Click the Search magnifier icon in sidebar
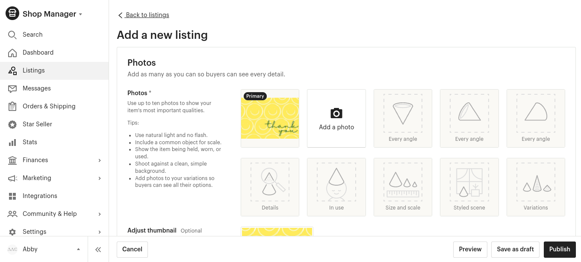The width and height of the screenshot is (581, 262). coord(12,35)
